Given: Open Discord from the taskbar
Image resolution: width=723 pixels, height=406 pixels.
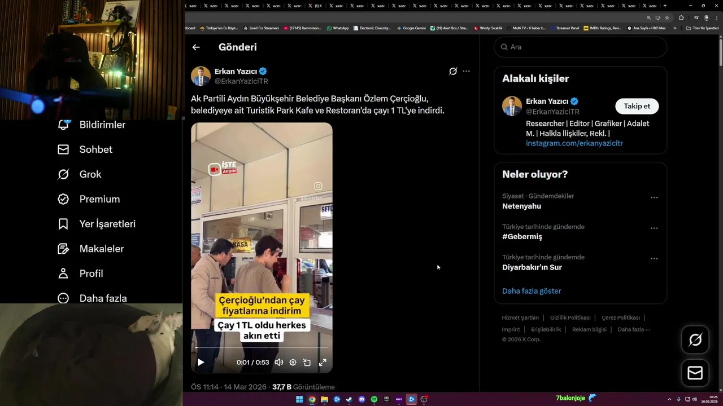Looking at the screenshot, I should 361,399.
